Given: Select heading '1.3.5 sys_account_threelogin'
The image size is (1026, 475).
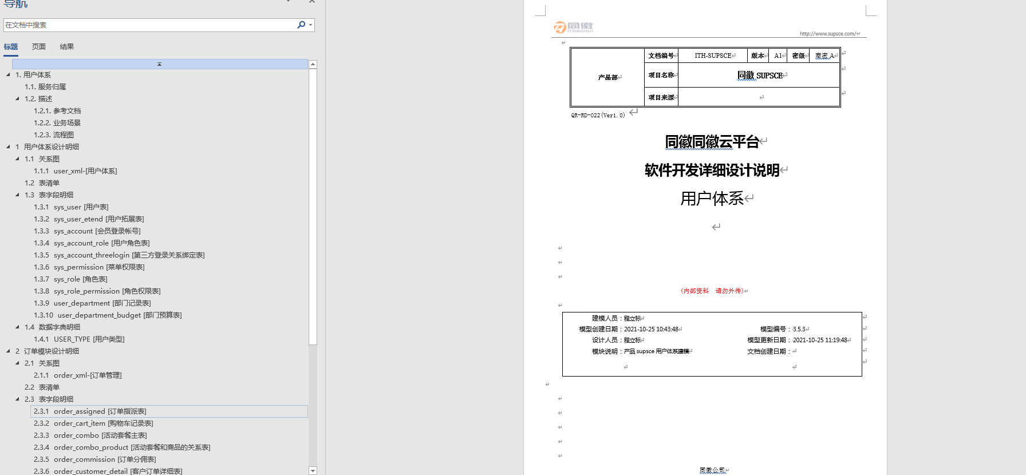Looking at the screenshot, I should (119, 255).
